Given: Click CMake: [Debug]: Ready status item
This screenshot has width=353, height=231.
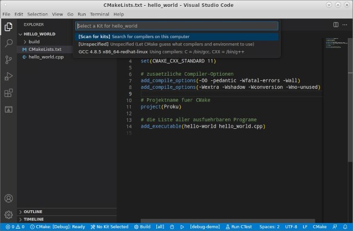Looking at the screenshot, I should (58, 227).
